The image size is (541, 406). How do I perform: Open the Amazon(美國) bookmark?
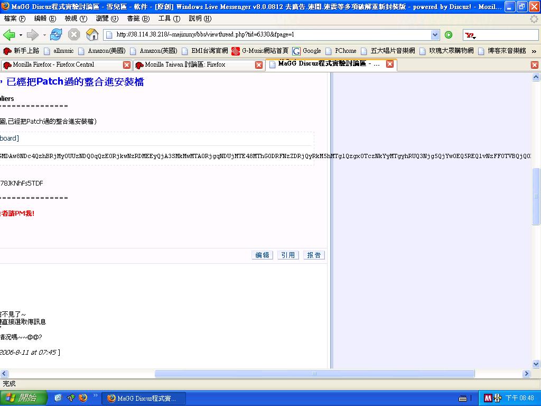tap(102, 51)
